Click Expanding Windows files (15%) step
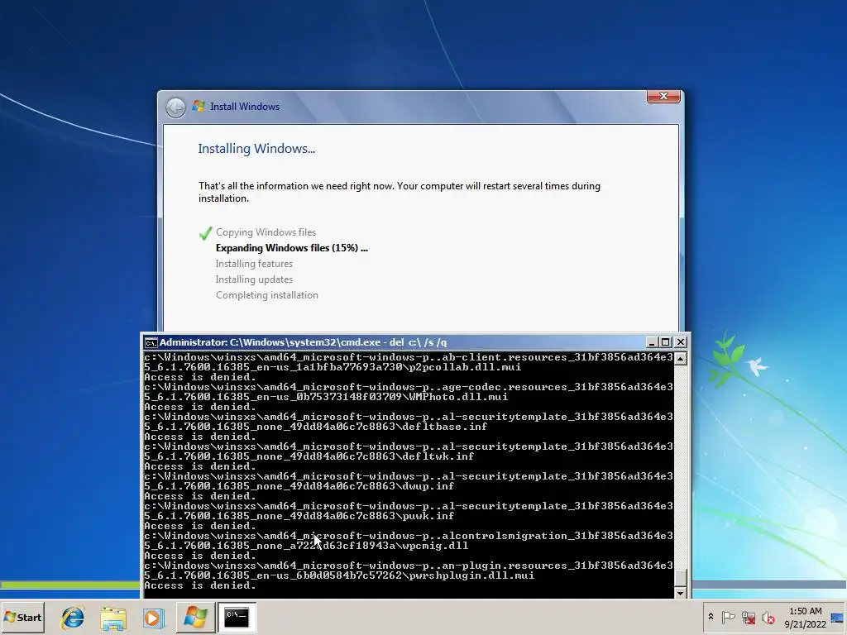Screen dimensions: 847x635 pos(292,248)
